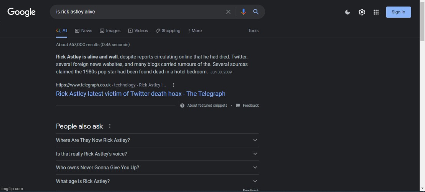Image resolution: width=425 pixels, height=192 pixels.
Task: Click the 'About 657,000 results' count text
Action: (93, 45)
